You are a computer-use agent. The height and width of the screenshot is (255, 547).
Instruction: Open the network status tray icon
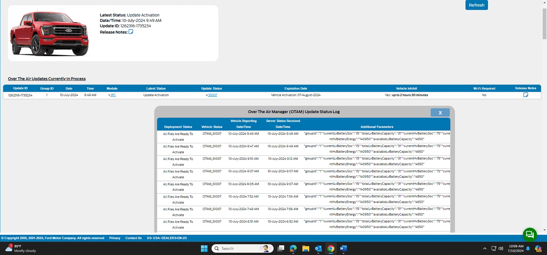[494, 248]
